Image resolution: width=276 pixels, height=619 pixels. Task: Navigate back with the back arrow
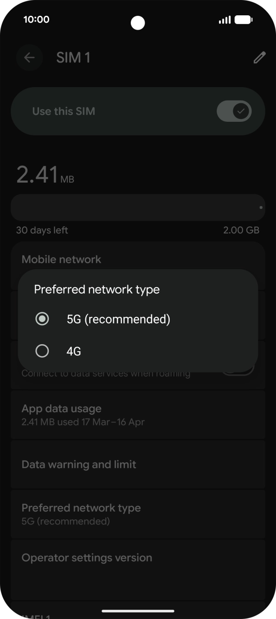[x=29, y=57]
